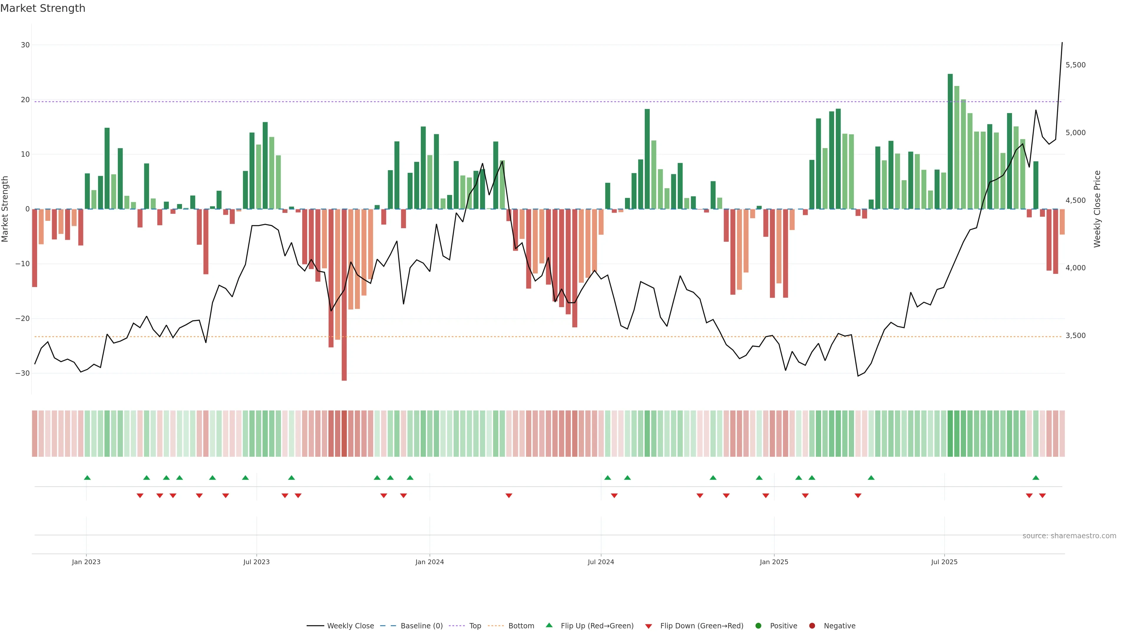Click the Jul 2024 x-axis label
Viewport: 1131px width, 636px height.
point(601,562)
